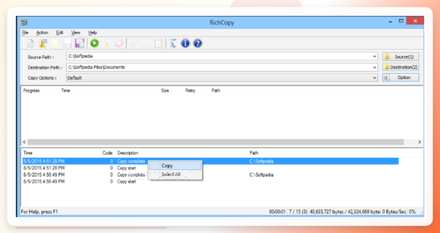The height and width of the screenshot is (233, 440).
Task: Click the Option button
Action: (401, 78)
